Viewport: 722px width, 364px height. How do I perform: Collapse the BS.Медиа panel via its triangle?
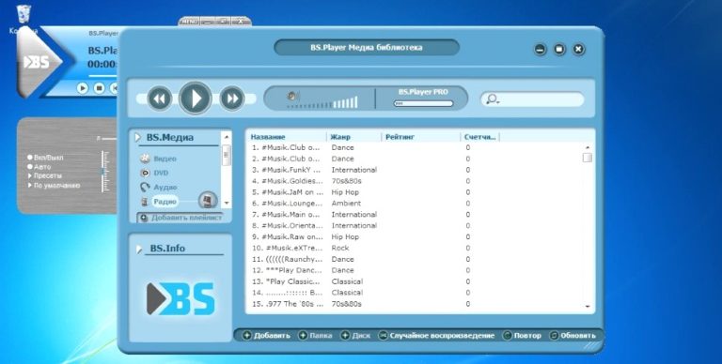pos(137,137)
